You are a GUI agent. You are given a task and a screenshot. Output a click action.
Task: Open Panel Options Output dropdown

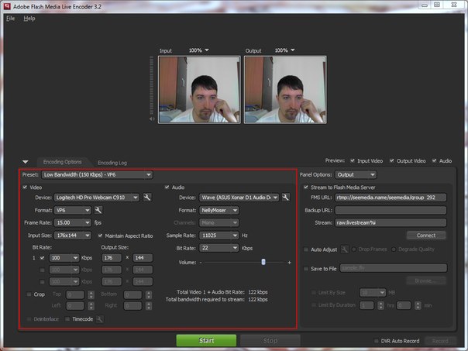[356, 174]
